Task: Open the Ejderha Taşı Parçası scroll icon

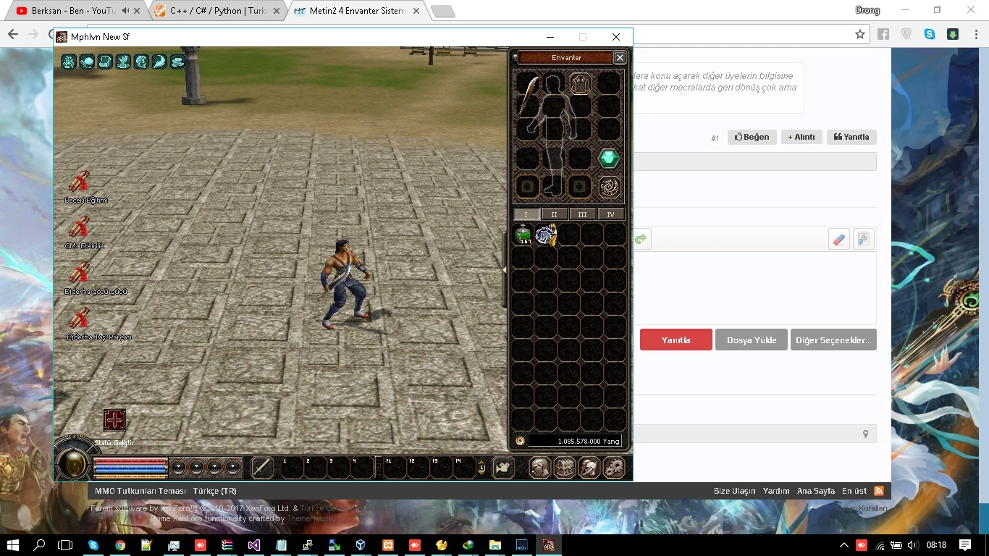Action: (x=80, y=319)
